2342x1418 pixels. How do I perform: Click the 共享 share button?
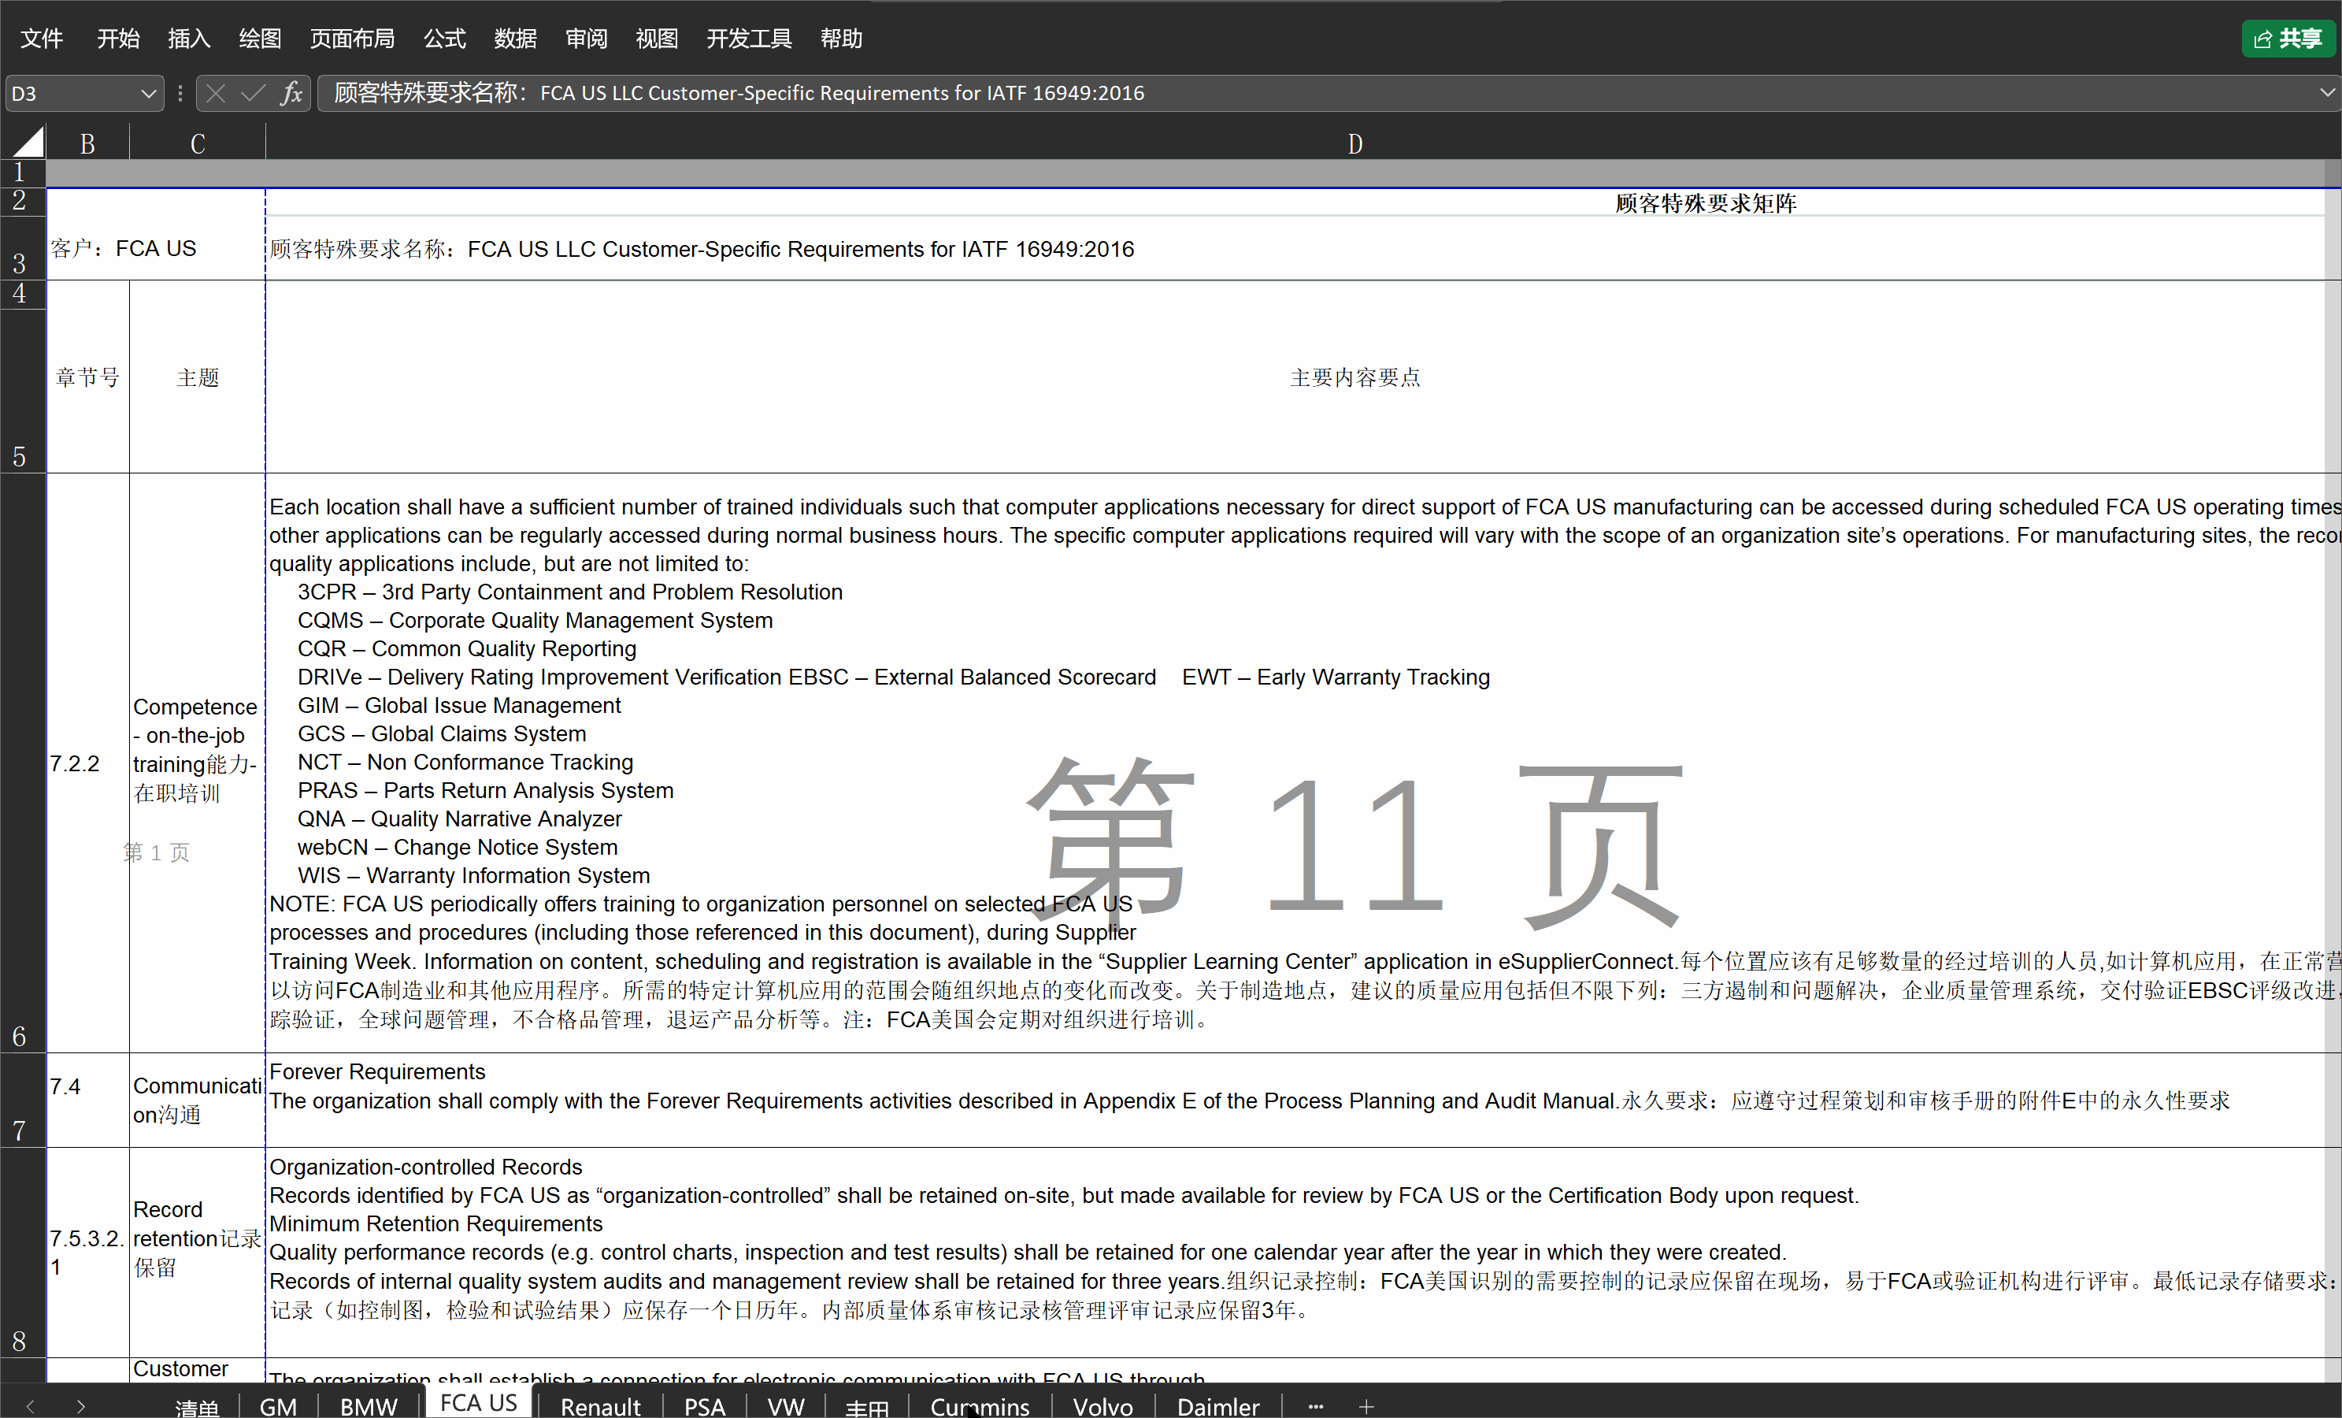click(2288, 38)
